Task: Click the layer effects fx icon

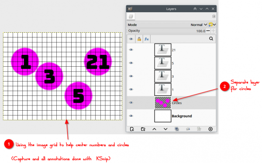Action: (147, 39)
